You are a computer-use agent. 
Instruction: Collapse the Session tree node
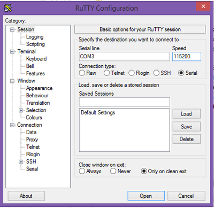12,29
